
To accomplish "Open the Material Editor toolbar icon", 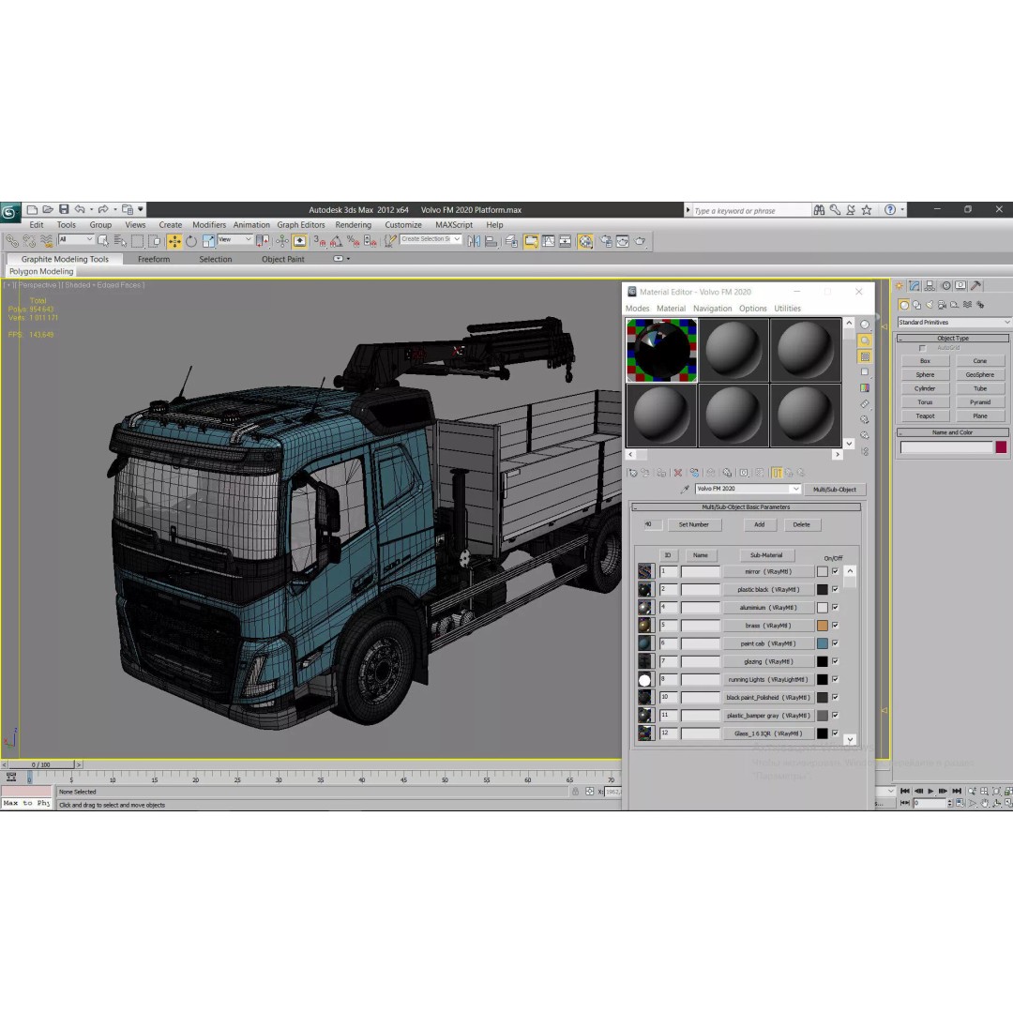I will click(585, 241).
